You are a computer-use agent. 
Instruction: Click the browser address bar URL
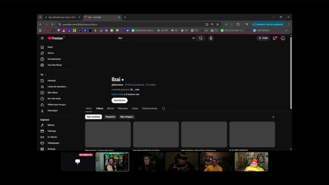[80, 24]
